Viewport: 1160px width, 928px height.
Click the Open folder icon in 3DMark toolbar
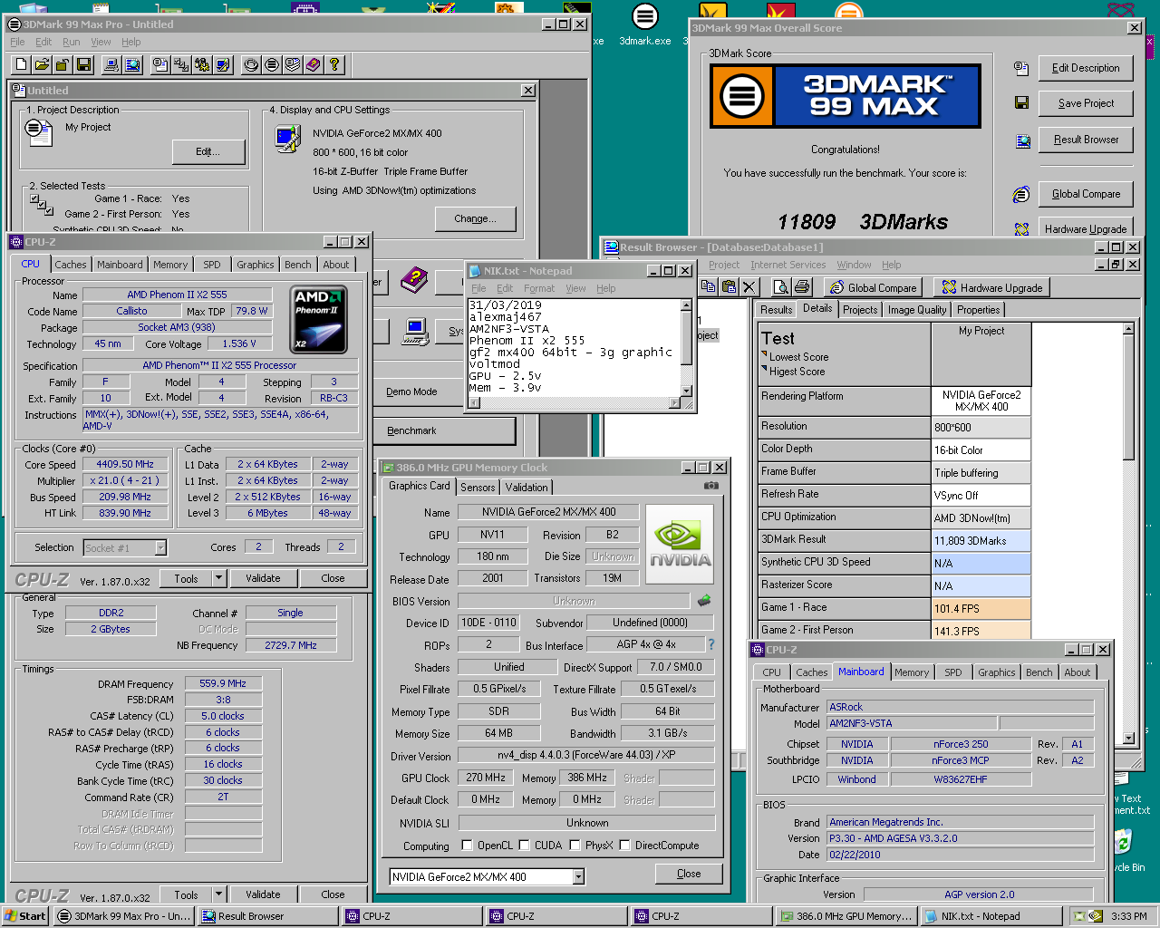pyautogui.click(x=42, y=64)
